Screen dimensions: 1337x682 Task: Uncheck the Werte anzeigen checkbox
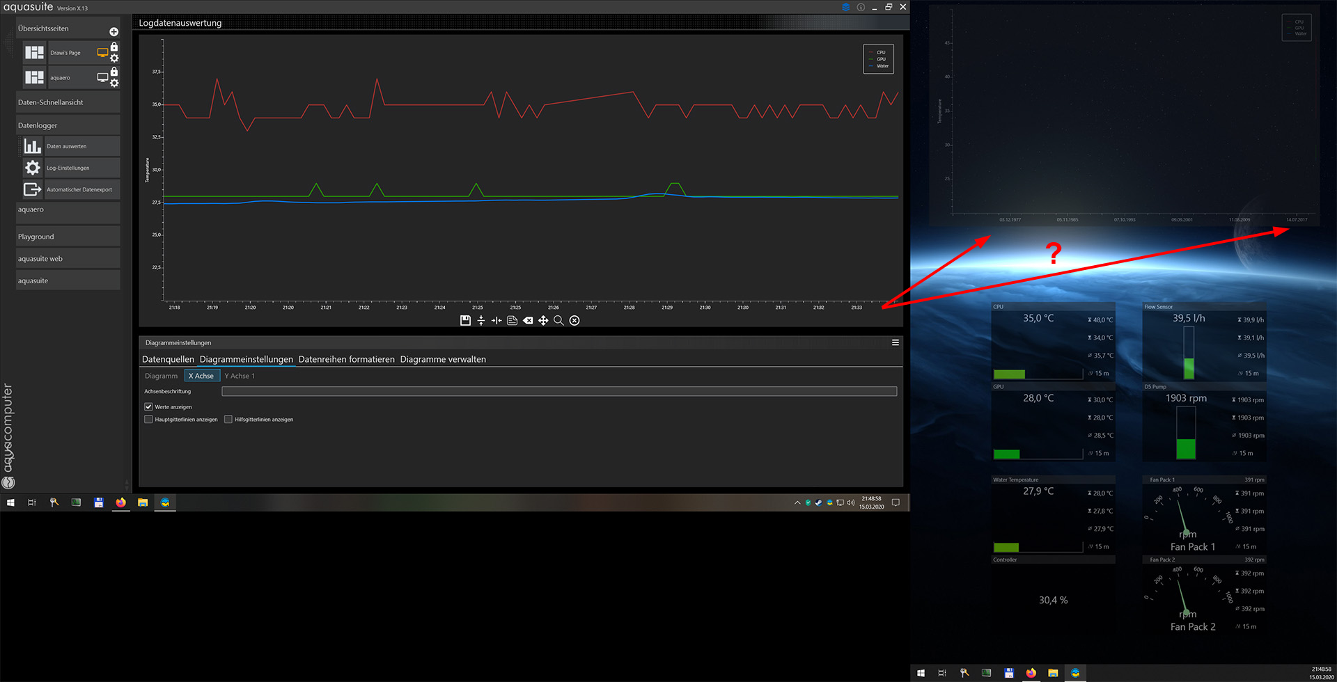tap(148, 407)
